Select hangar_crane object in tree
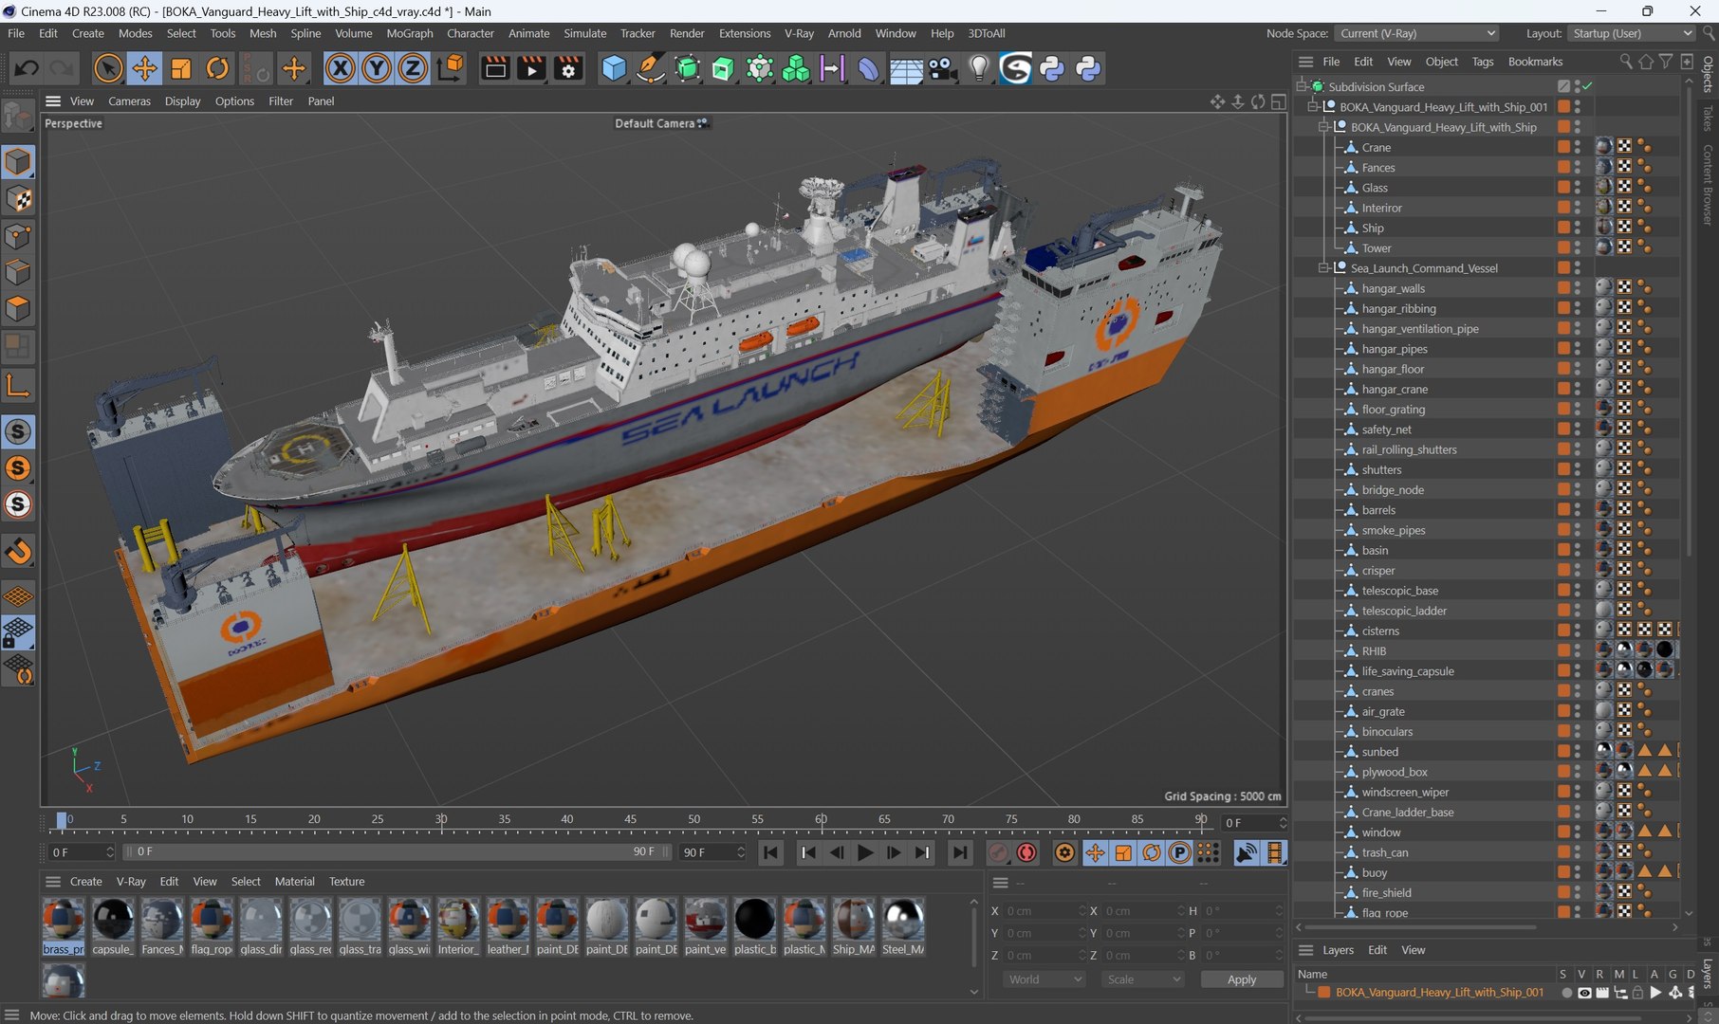 [1395, 389]
